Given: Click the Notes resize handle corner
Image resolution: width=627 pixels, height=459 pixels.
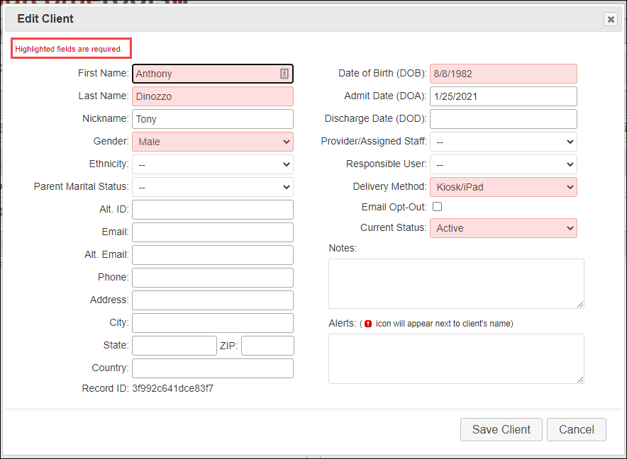Looking at the screenshot, I should click(x=580, y=305).
